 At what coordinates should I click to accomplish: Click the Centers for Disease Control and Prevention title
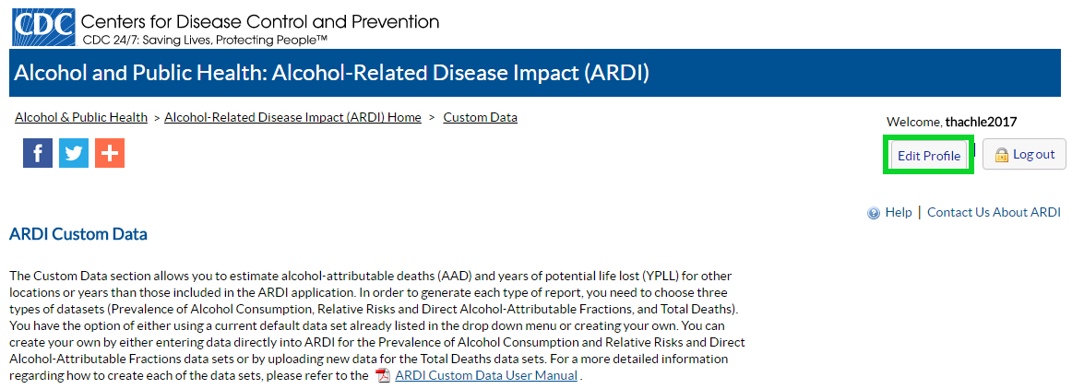260,21
